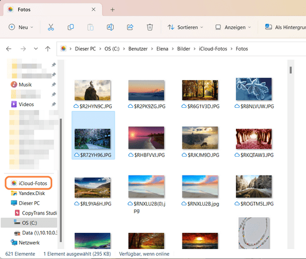
Task: Click cloud status icon of $ROGTM5L.JPG
Action: click(237, 203)
